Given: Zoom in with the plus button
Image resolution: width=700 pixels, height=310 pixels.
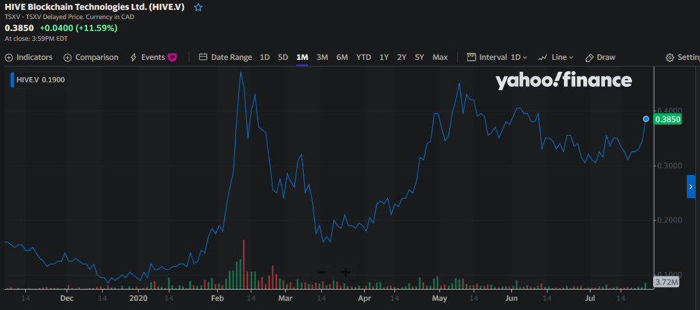Looking at the screenshot, I should click(345, 272).
